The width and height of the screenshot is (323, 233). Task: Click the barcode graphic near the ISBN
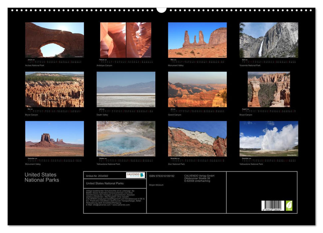[273, 206]
